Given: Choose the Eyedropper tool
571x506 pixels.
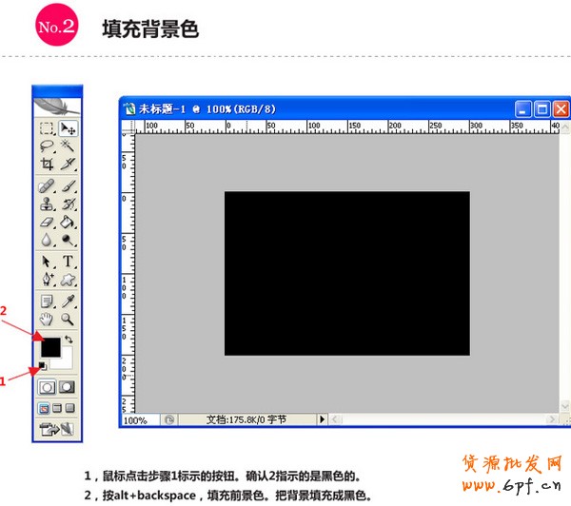Looking at the screenshot, I should tap(68, 301).
